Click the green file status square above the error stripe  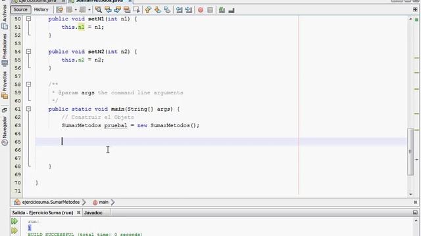[416, 20]
